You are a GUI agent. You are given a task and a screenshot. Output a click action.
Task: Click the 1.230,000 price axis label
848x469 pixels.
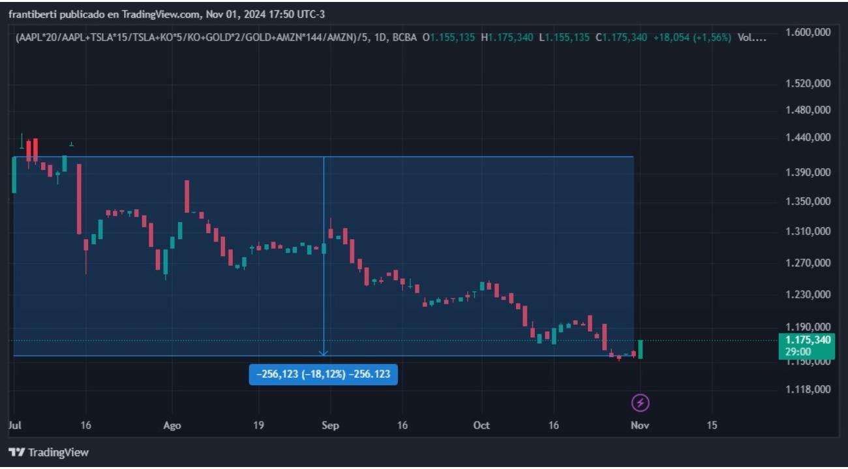pos(809,294)
